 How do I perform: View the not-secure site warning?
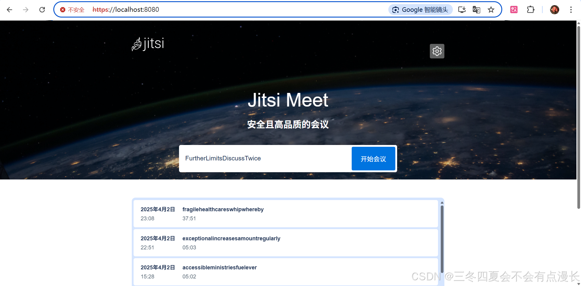click(72, 10)
